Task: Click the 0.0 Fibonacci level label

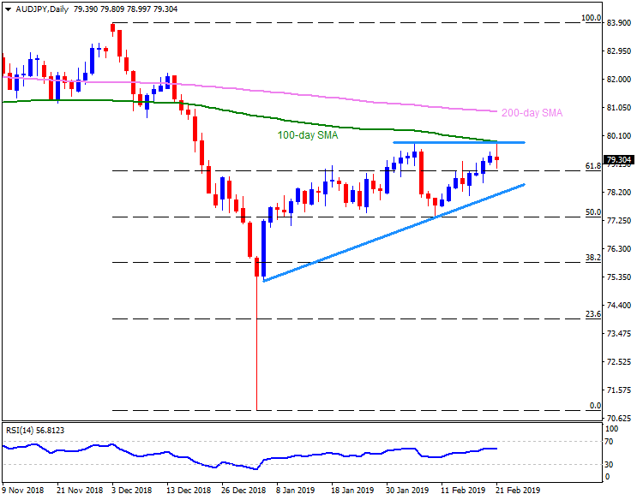Action: click(593, 406)
